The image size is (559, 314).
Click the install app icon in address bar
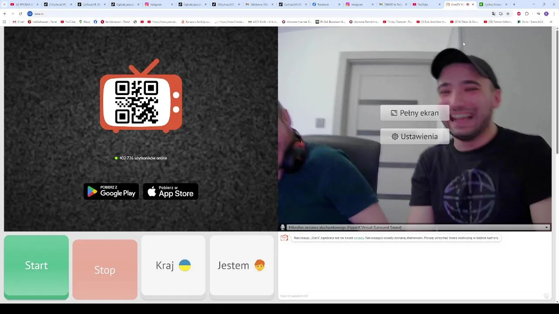(500, 14)
